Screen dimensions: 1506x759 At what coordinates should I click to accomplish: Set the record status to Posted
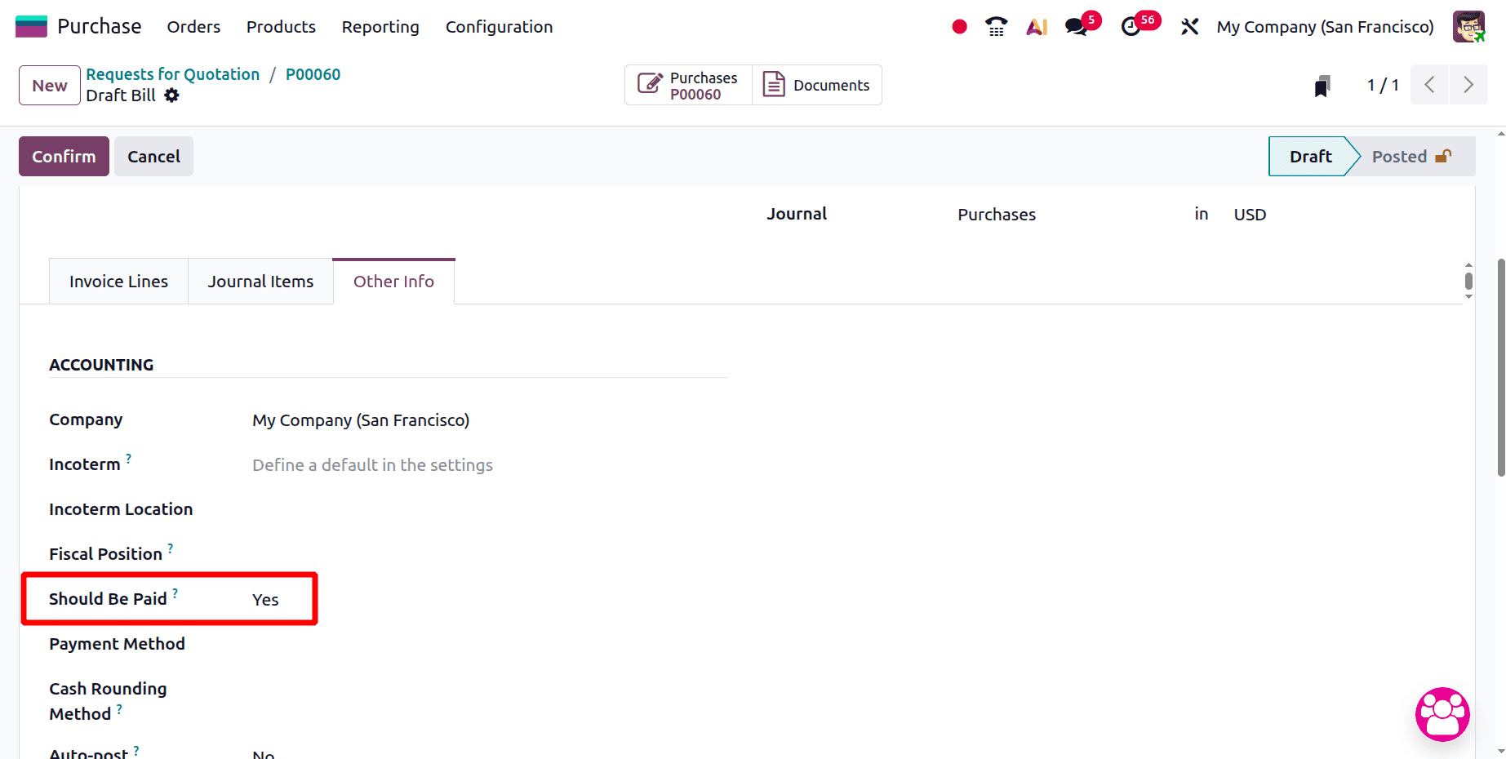(x=1399, y=156)
